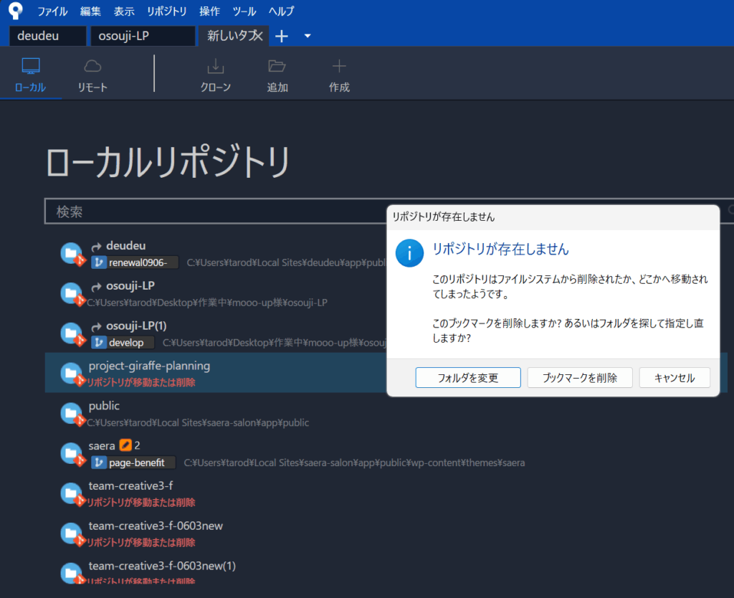Close the 新しいタブ tab
The width and height of the screenshot is (734, 598).
click(x=259, y=36)
